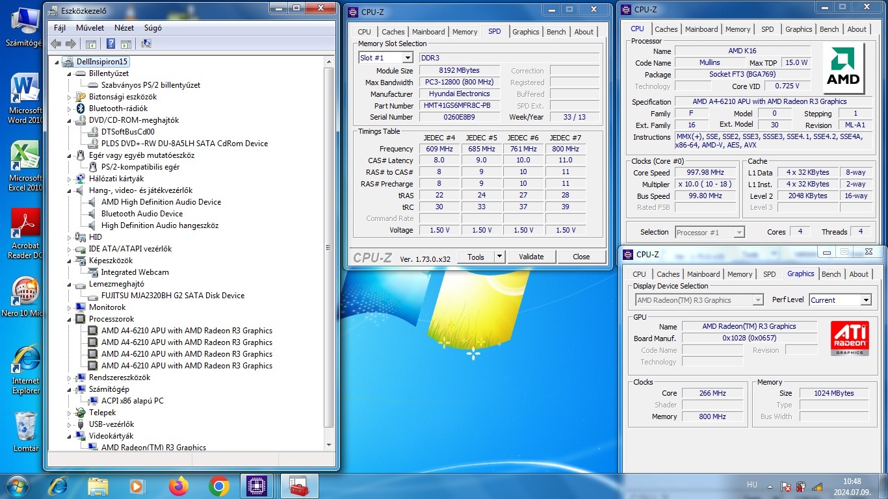The width and height of the screenshot is (888, 499).
Task: Open the Tools button dropdown arrow
Action: click(499, 257)
